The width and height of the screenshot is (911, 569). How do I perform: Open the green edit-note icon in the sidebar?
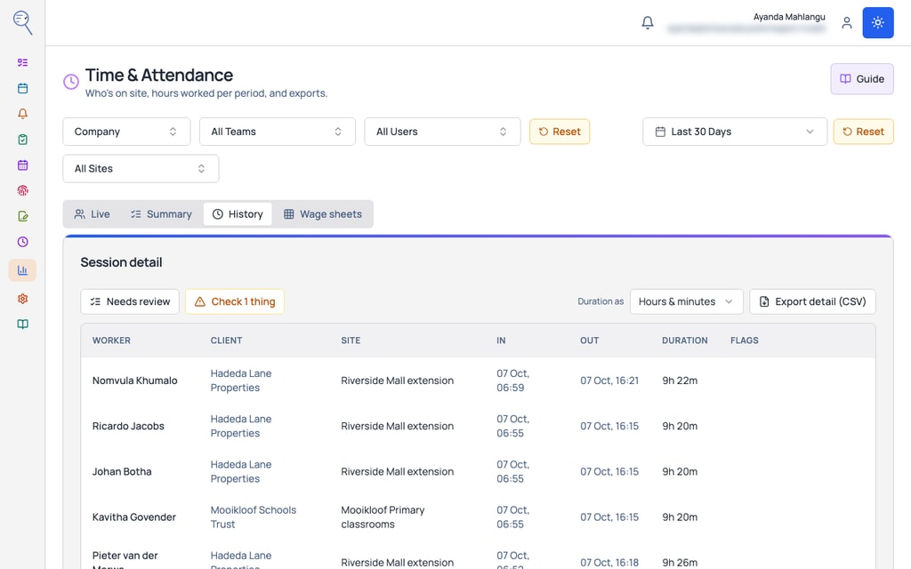tap(22, 216)
